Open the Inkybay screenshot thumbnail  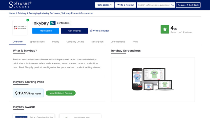click(153, 79)
